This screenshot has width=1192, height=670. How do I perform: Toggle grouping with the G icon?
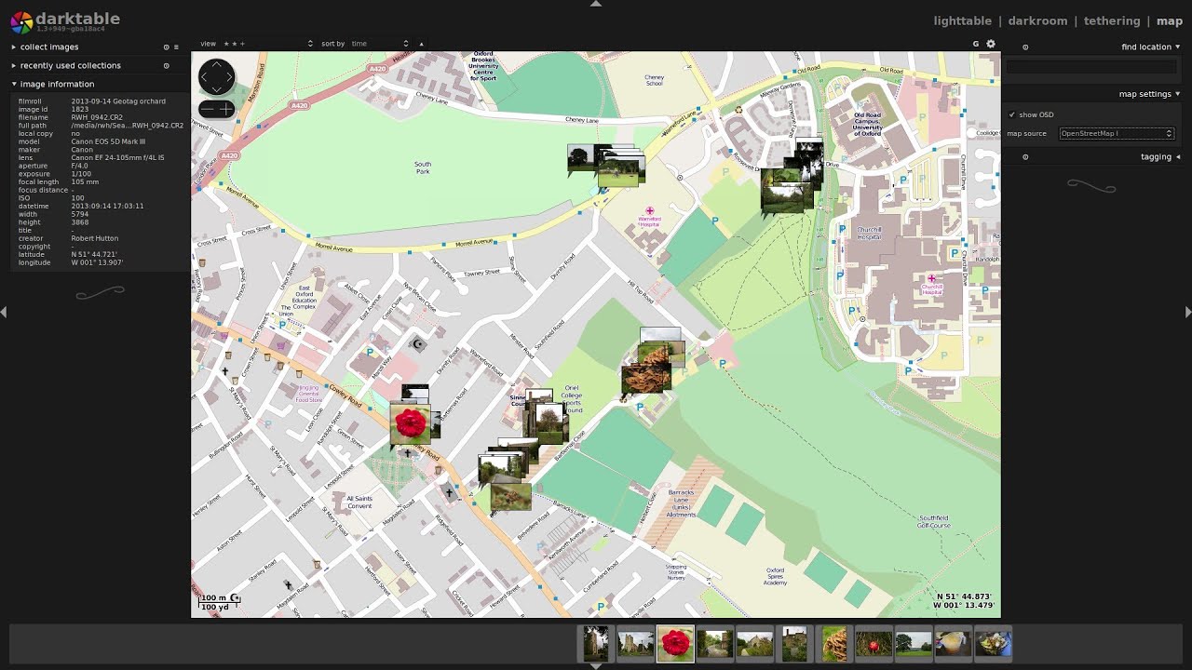976,44
